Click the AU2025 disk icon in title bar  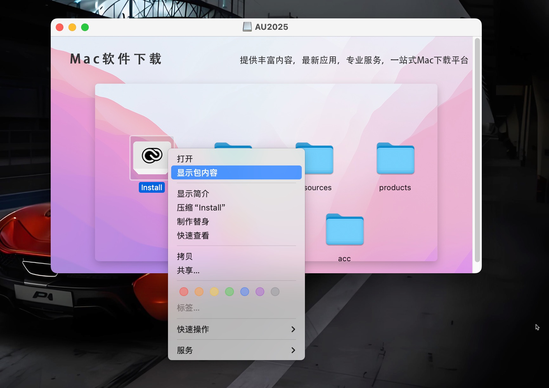[x=247, y=27]
